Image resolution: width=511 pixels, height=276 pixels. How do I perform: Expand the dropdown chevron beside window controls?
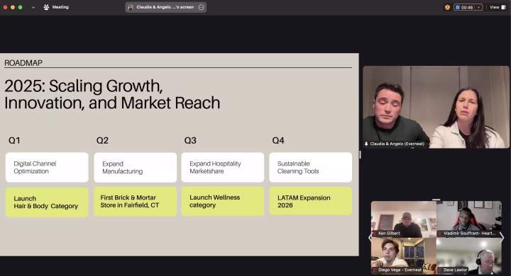tap(33, 7)
